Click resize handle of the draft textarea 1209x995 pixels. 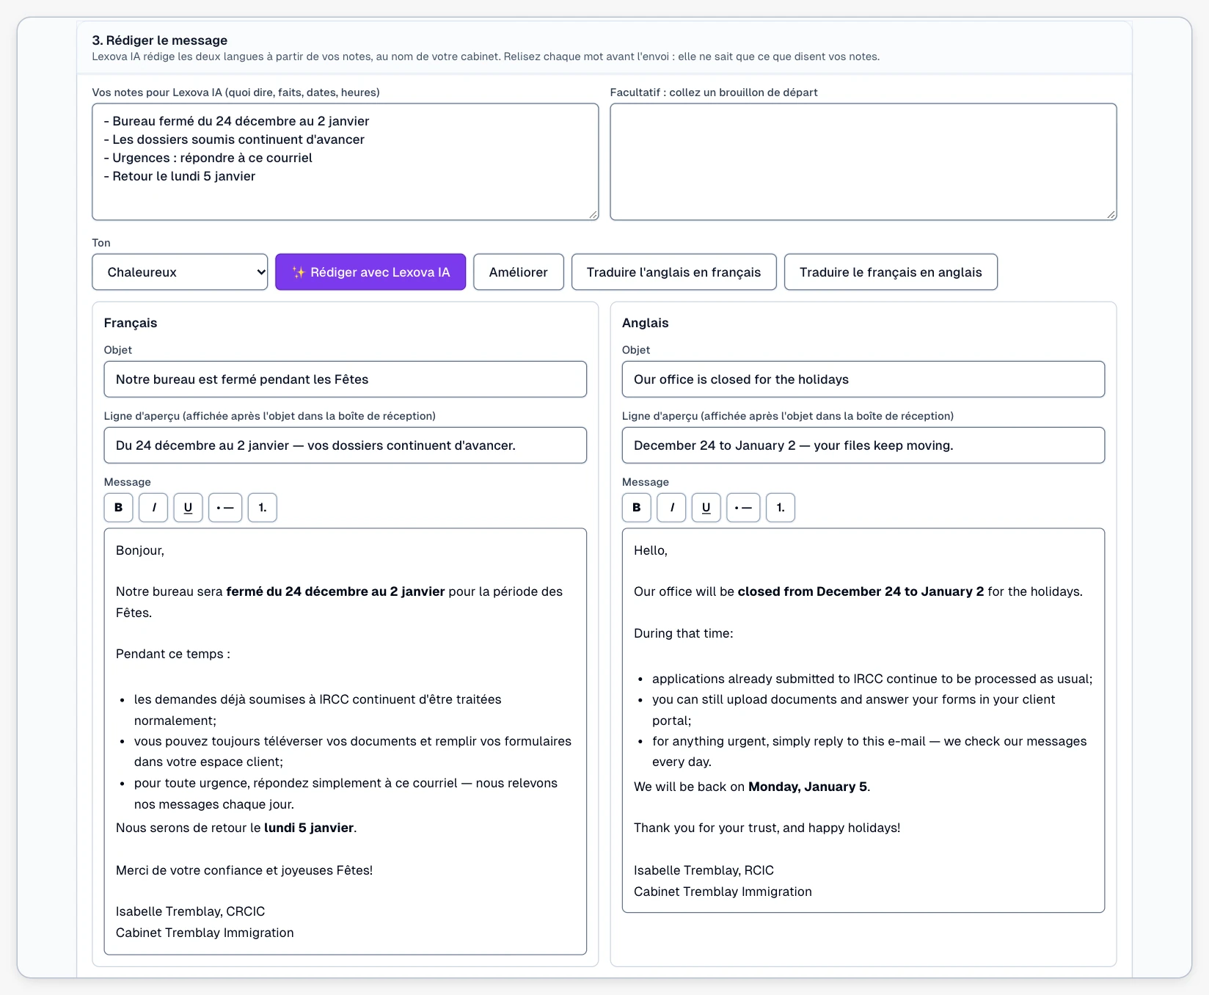1111,214
